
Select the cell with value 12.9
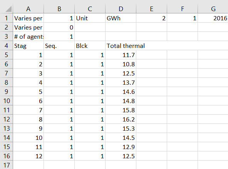(x=121, y=147)
